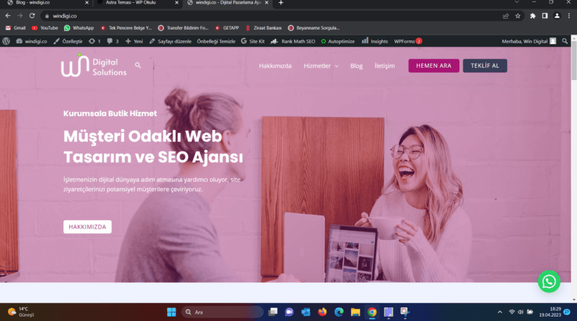Open Microsoft Edge from the taskbar

339,312
